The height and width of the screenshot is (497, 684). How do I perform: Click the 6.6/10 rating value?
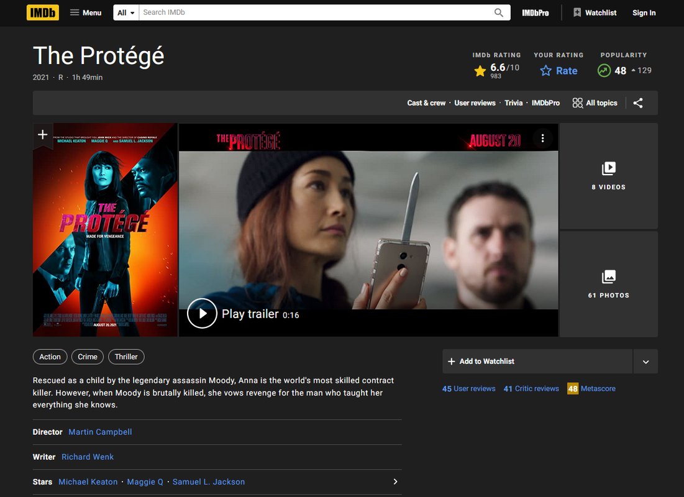click(504, 68)
